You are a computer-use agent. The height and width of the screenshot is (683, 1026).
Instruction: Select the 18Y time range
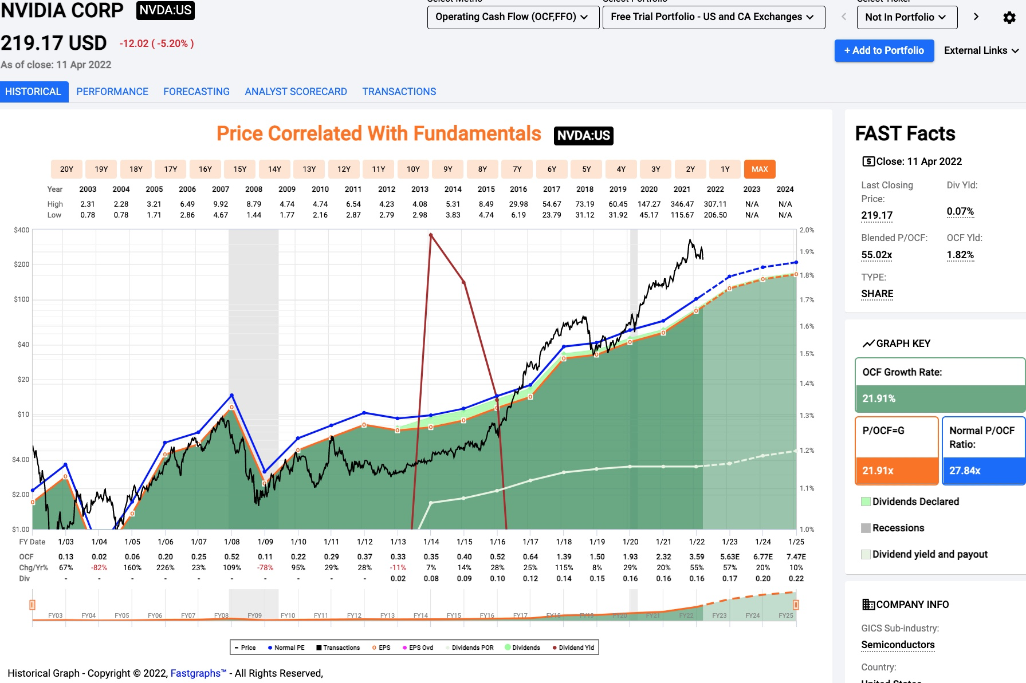tap(136, 169)
